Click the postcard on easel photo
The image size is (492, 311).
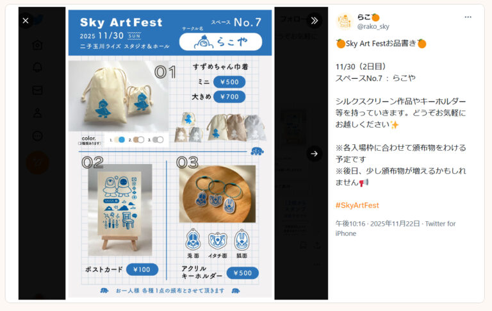pyautogui.click(x=120, y=210)
